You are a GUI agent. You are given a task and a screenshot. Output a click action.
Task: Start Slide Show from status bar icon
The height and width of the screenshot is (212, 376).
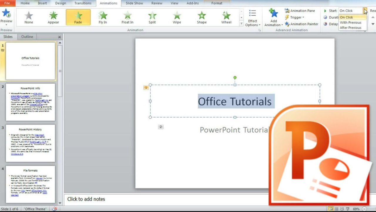(x=348, y=209)
